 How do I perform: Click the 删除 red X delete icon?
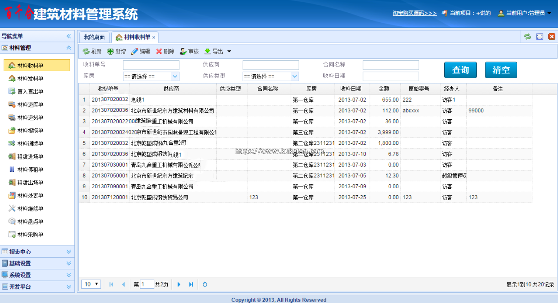pyautogui.click(x=159, y=52)
